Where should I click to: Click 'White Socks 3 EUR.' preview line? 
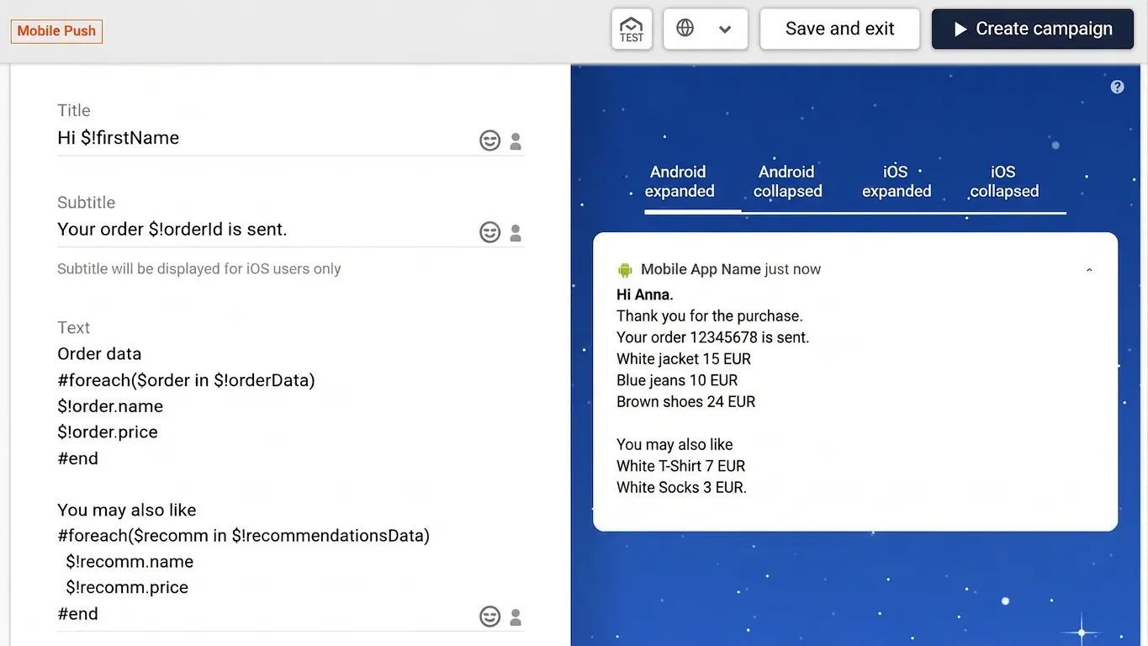681,487
